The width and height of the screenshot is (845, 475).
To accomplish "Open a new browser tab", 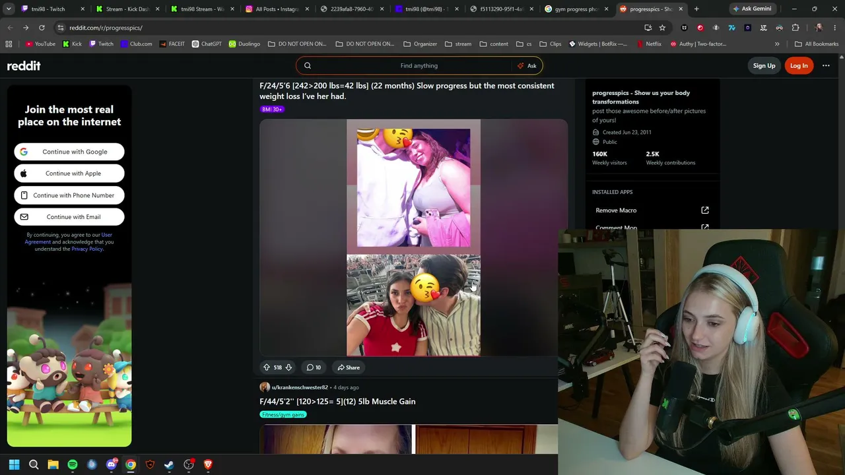I will point(696,9).
